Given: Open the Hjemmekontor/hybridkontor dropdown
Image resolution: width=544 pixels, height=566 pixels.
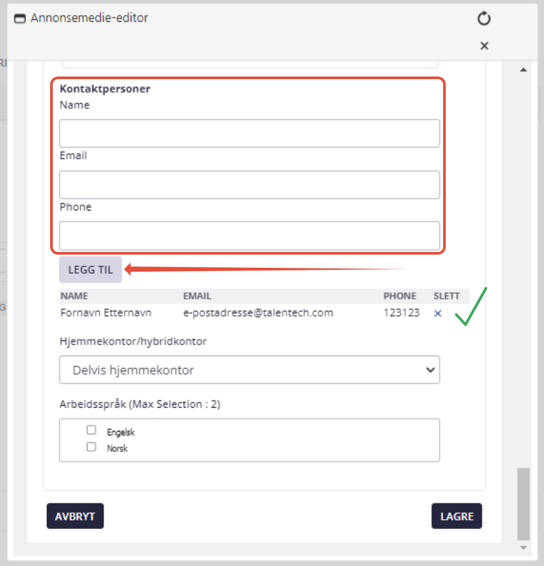Looking at the screenshot, I should pos(250,370).
